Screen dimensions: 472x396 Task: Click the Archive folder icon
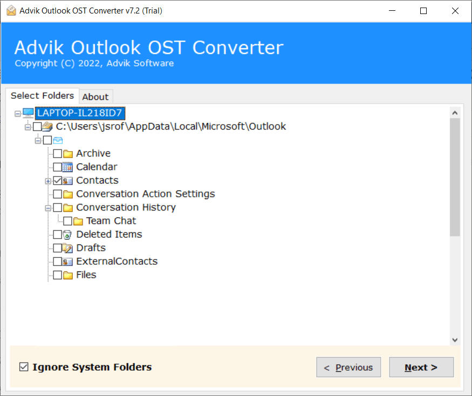(x=68, y=154)
